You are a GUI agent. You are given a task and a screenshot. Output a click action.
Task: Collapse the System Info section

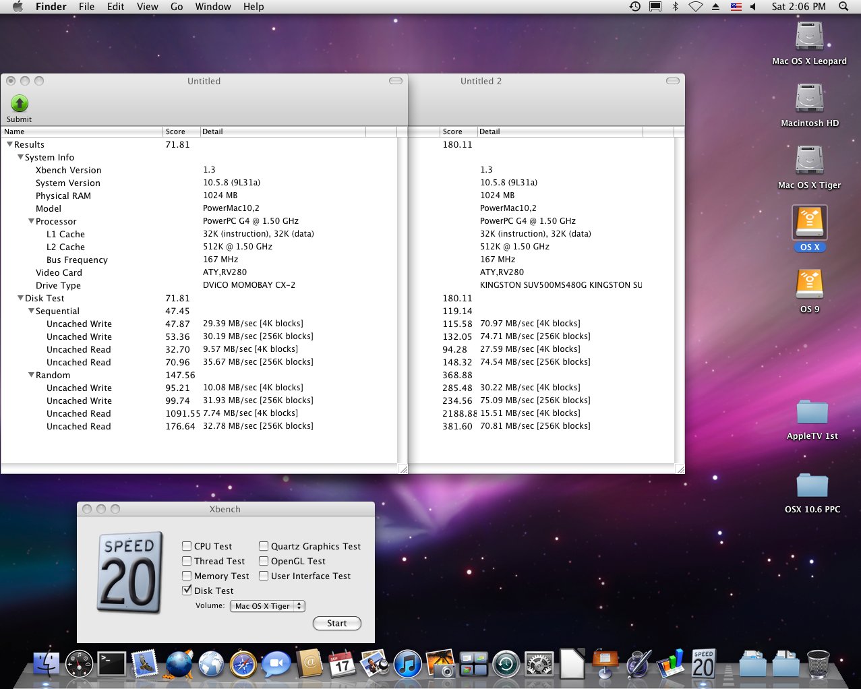(x=20, y=157)
